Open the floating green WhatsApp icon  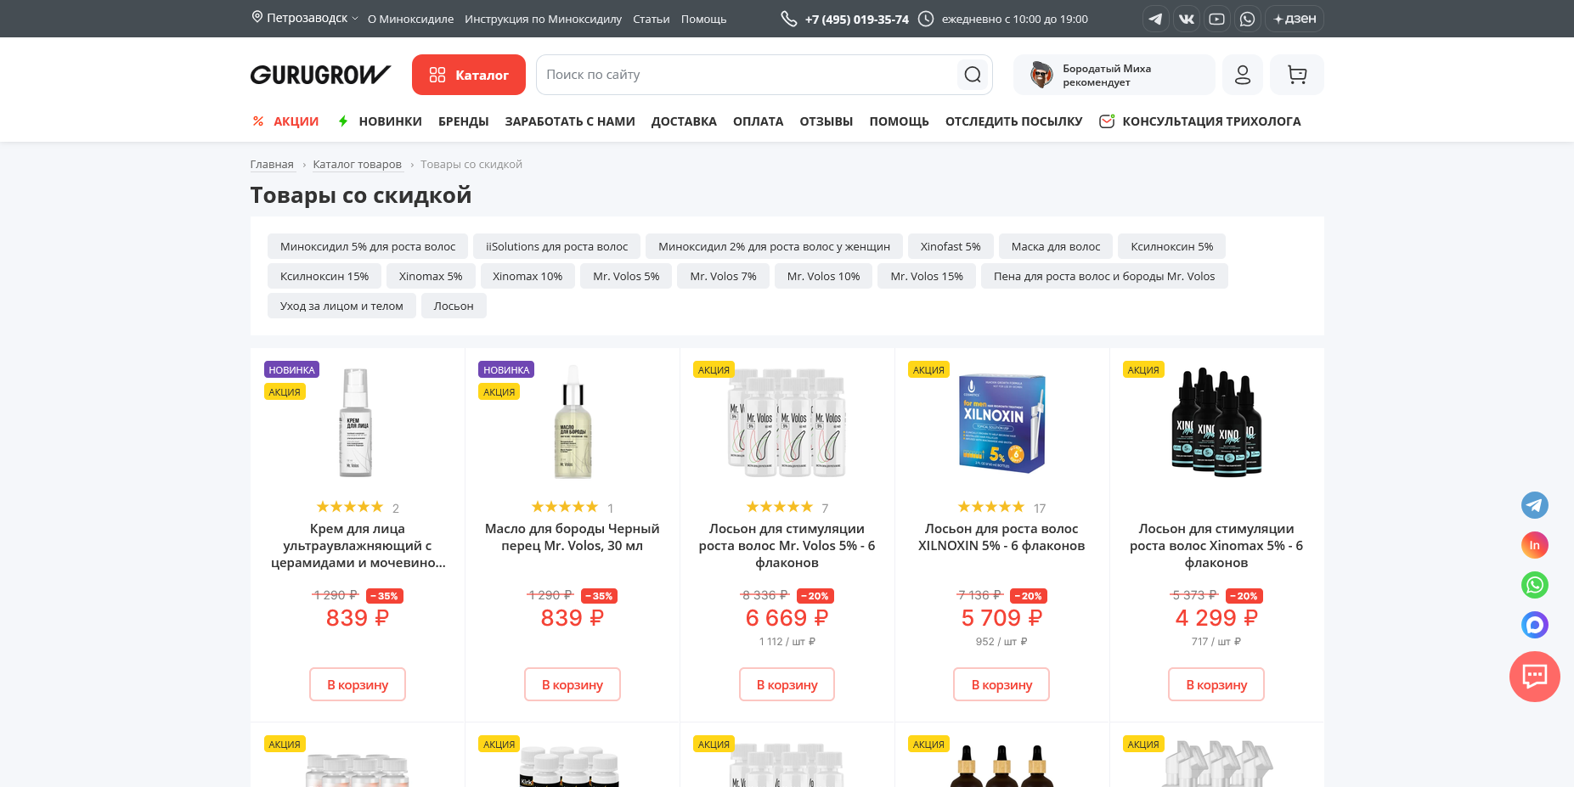[x=1534, y=585]
